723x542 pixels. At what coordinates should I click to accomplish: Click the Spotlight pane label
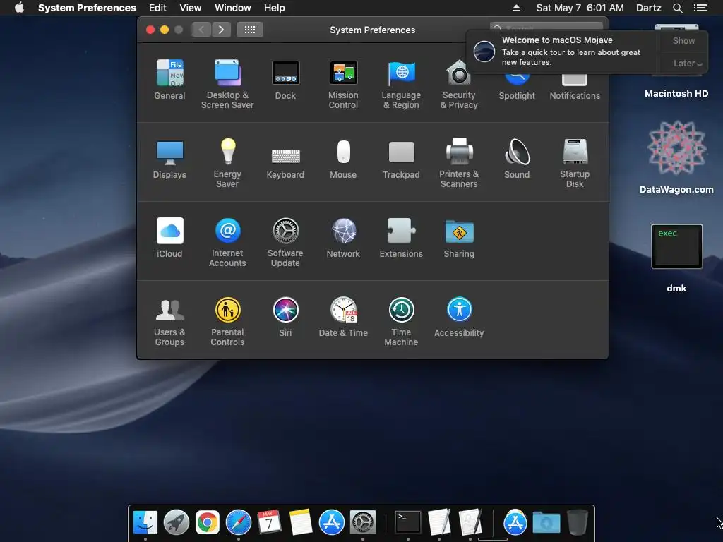click(517, 96)
